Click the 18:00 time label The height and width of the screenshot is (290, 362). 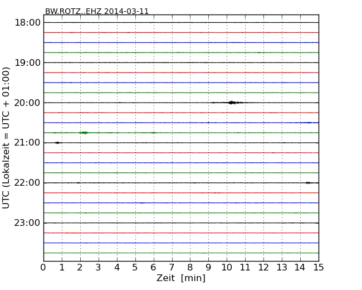[x=27, y=23]
